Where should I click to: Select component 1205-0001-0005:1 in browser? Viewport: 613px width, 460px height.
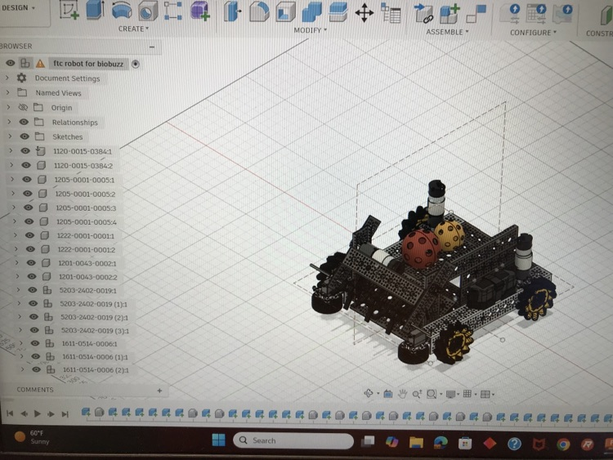pos(84,180)
